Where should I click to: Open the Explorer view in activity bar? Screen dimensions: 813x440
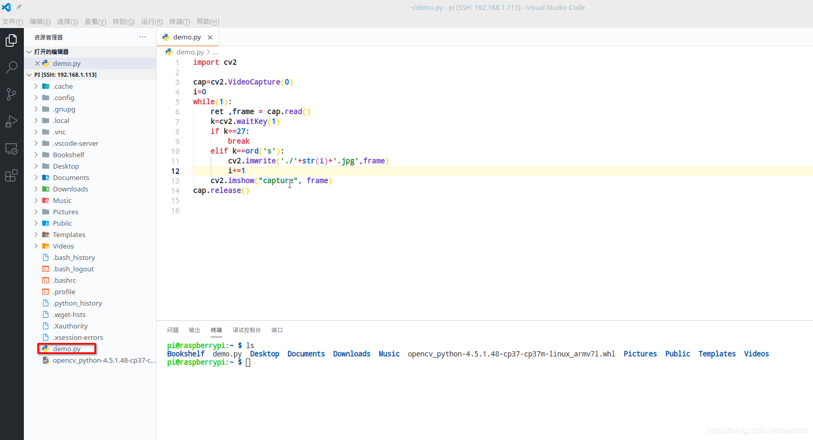11,40
